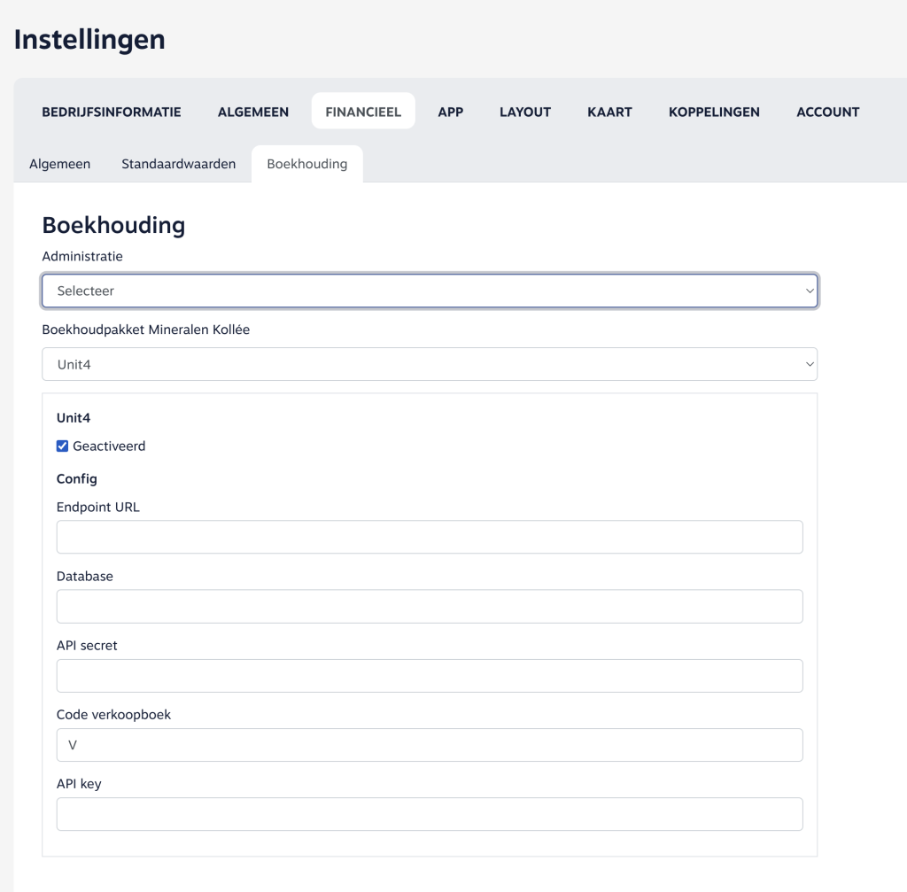Go to the App settings tab

[450, 112]
